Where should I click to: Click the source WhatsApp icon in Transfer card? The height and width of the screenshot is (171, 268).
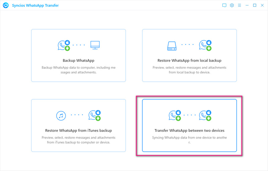point(175,115)
